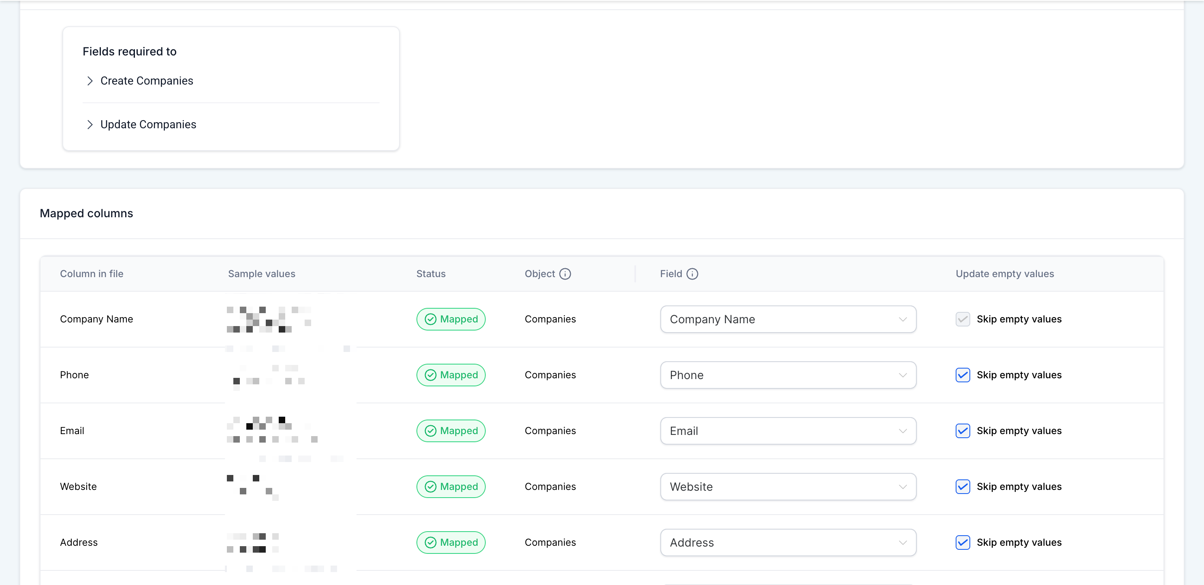
Task: Open the Company Name field dropdown
Action: pos(788,319)
